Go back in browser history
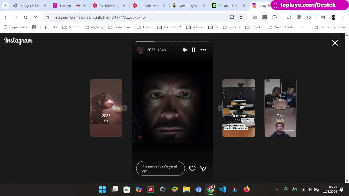The height and width of the screenshot is (196, 349). pos(6,17)
